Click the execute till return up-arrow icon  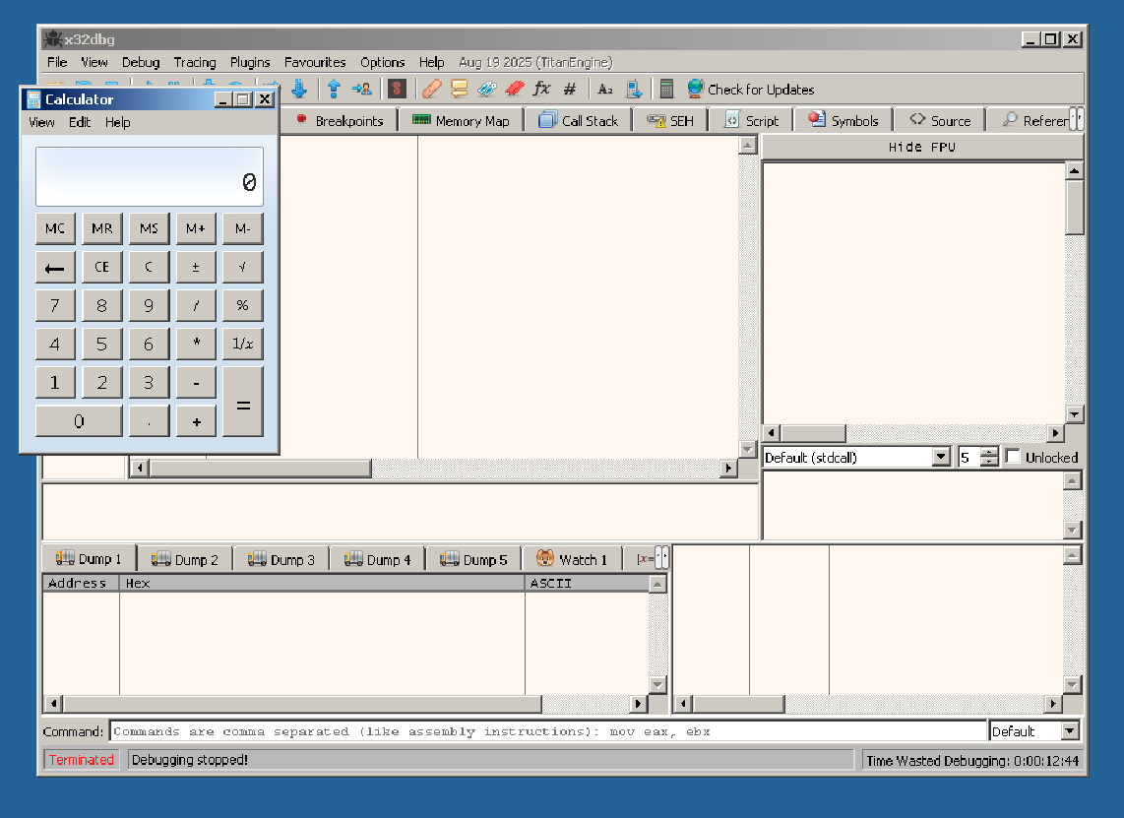[334, 89]
